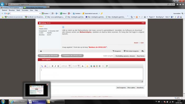Insert a smiley from editor toolbar
This screenshot has width=185, height=104.
coord(87,66)
